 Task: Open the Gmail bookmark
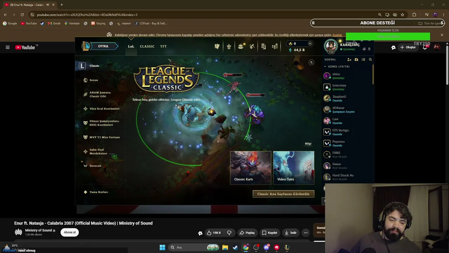pos(54,24)
